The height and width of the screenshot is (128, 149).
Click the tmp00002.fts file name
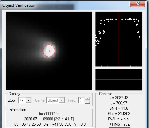[x=49, y=114]
